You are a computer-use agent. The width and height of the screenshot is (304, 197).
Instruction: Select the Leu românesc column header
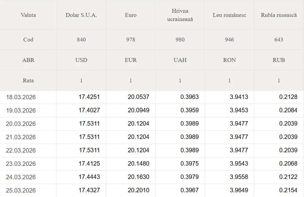229,15
